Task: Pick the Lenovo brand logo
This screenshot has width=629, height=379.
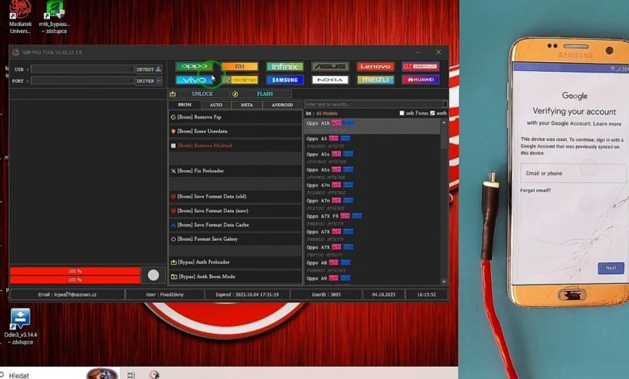Action: click(x=376, y=66)
